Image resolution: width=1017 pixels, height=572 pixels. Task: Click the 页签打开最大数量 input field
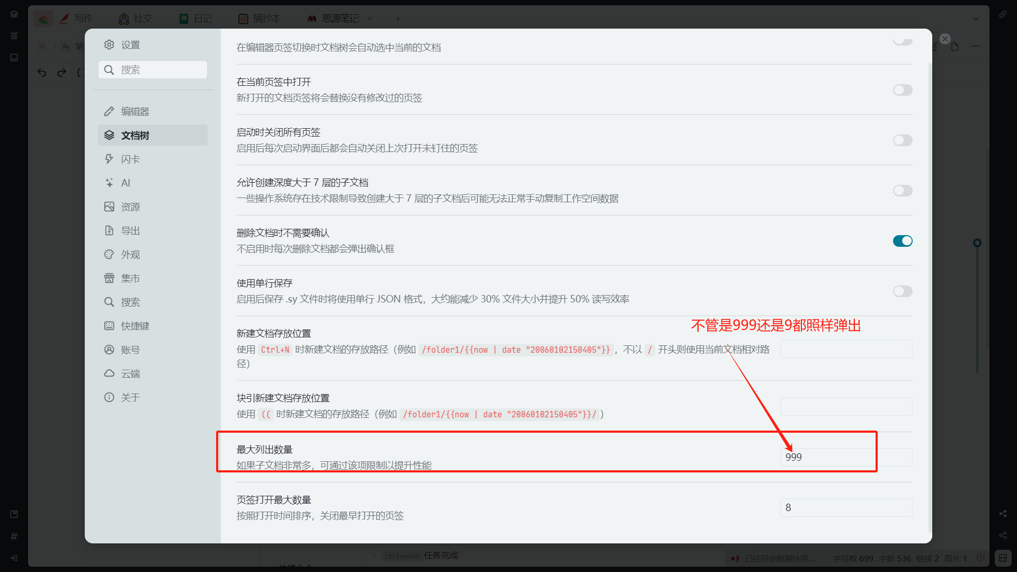pyautogui.click(x=845, y=507)
